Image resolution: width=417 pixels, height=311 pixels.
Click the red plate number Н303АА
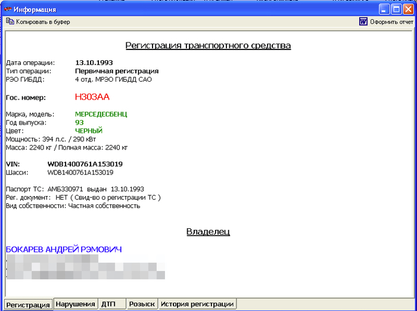click(x=92, y=97)
